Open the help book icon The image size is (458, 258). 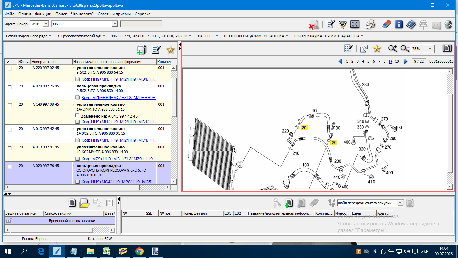coord(411,24)
